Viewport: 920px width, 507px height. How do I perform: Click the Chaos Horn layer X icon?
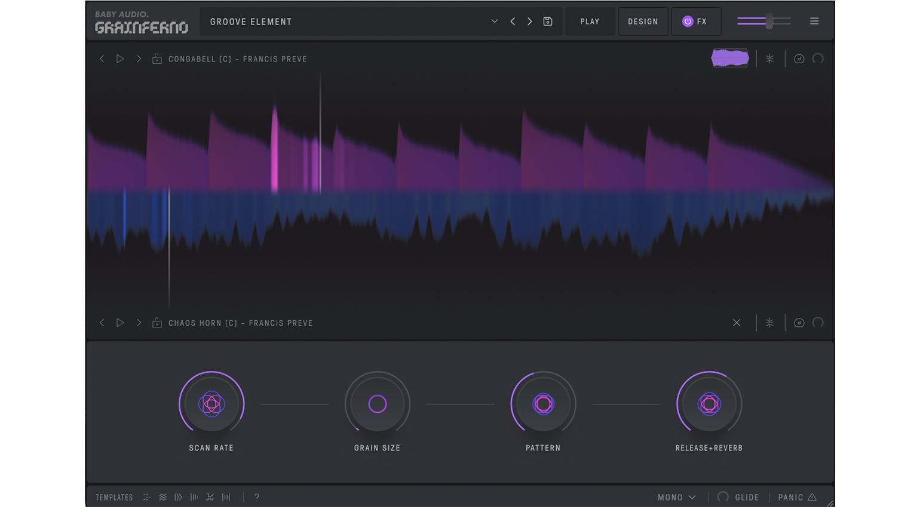coord(737,323)
